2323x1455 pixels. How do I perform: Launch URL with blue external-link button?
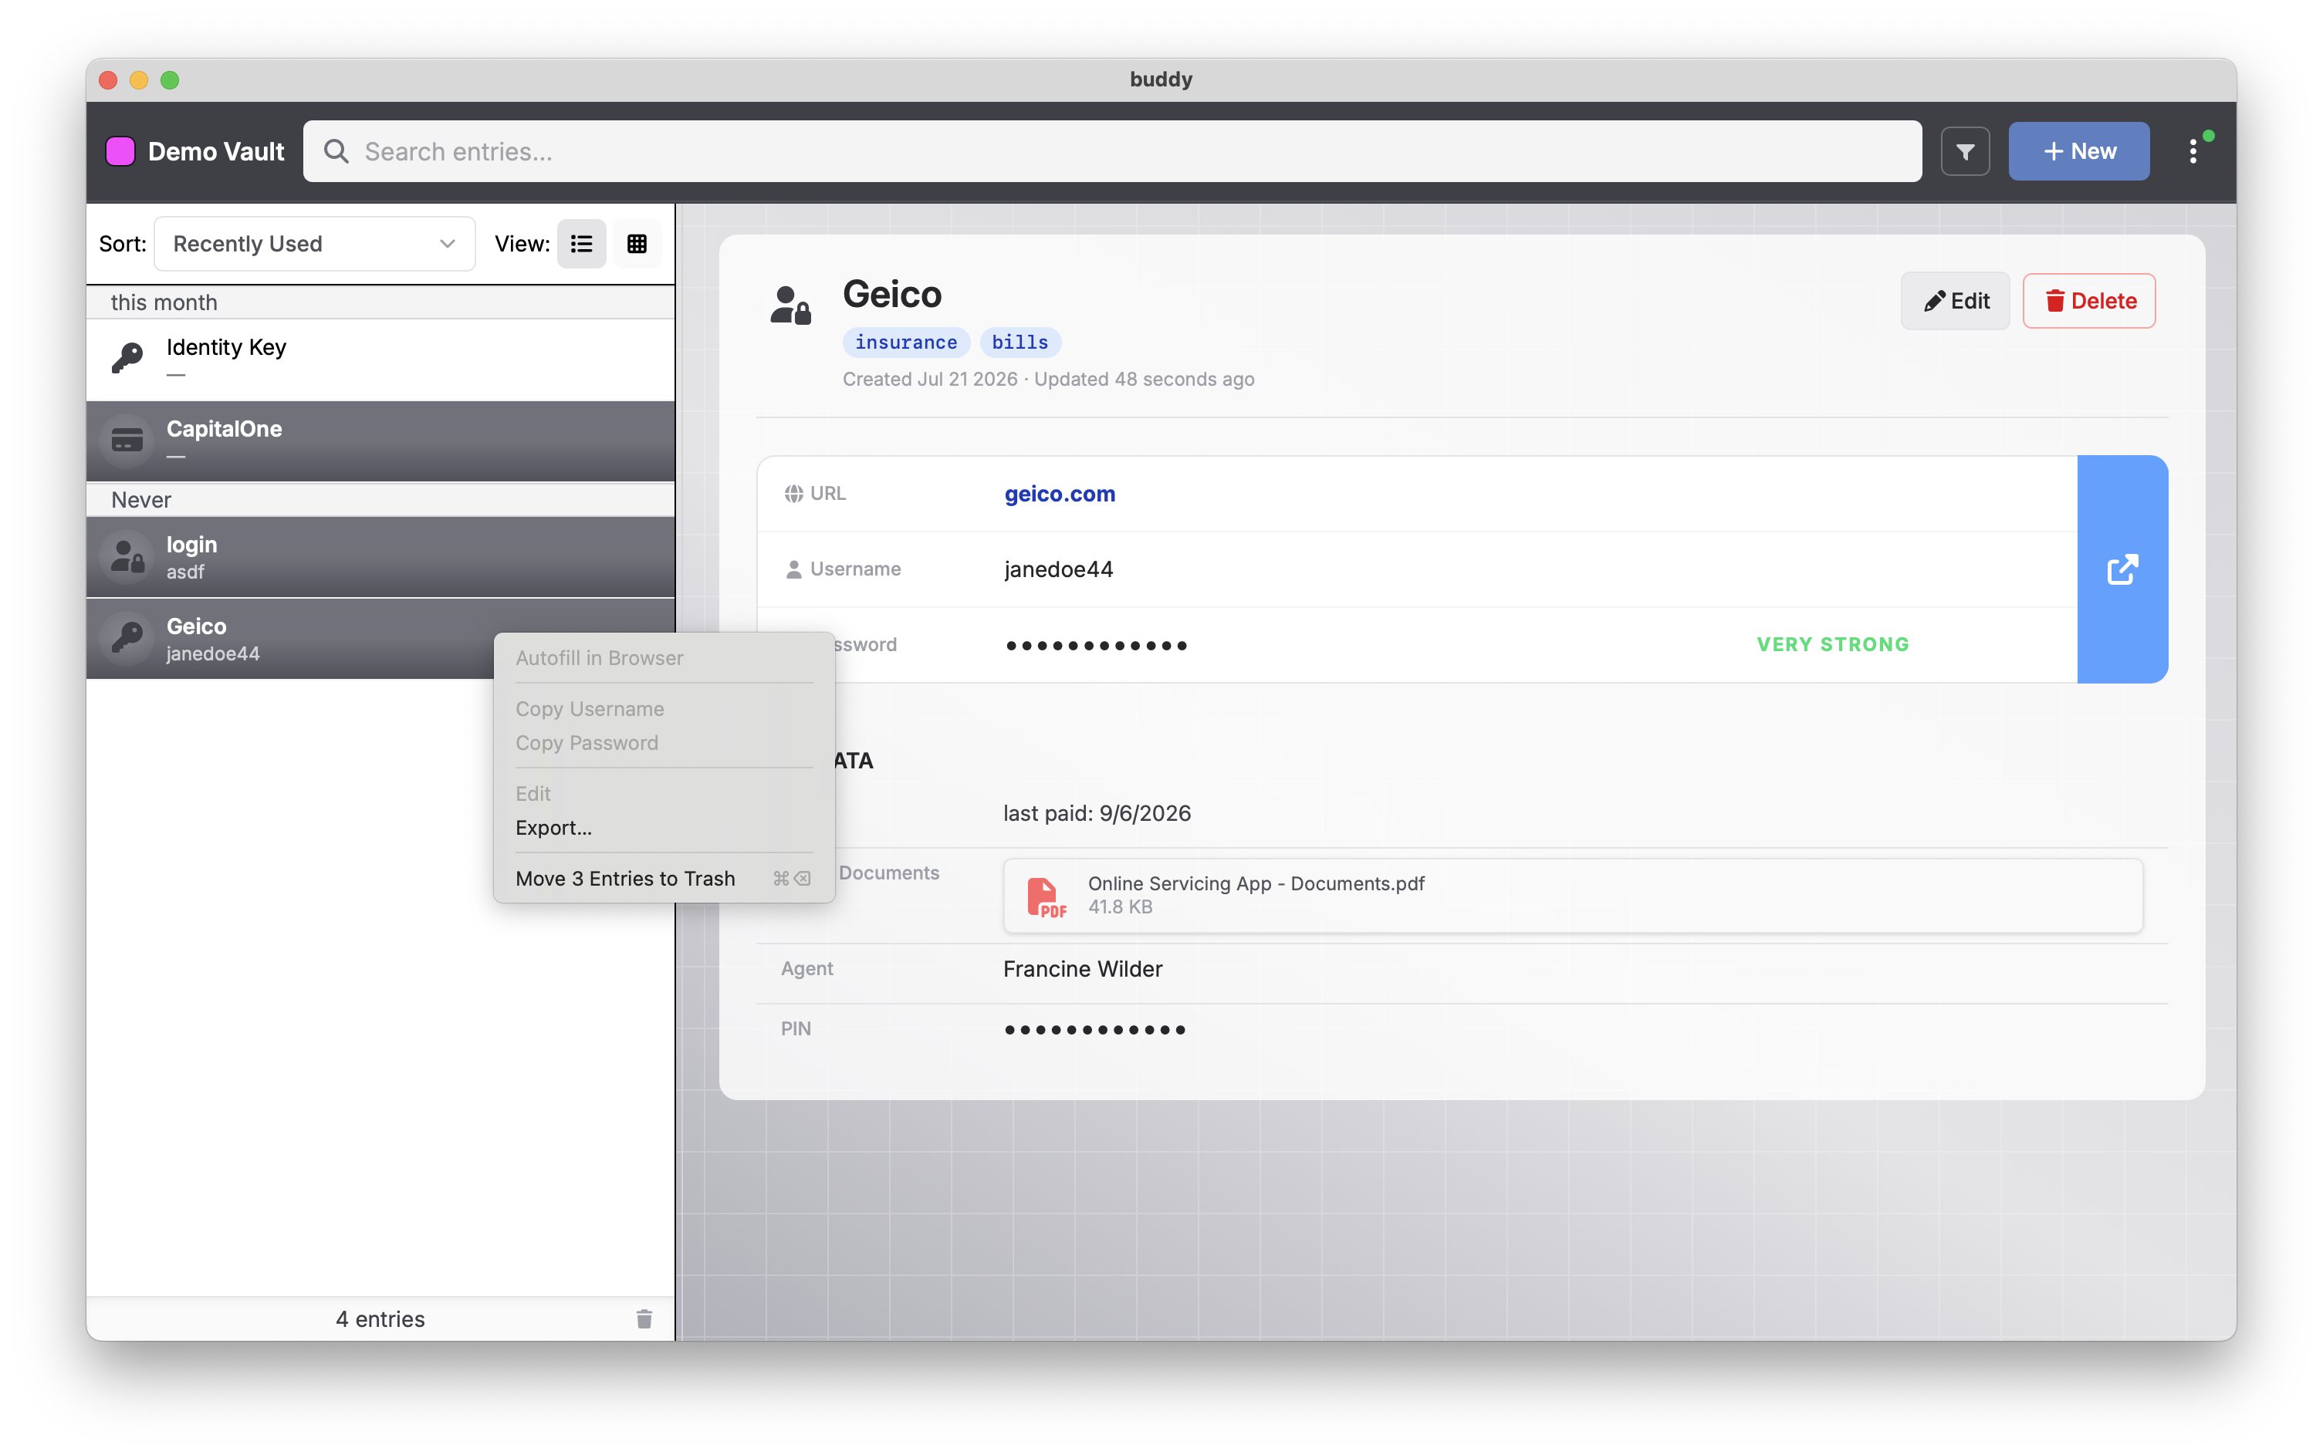(2122, 569)
